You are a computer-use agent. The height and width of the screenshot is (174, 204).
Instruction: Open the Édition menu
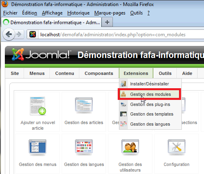click(29, 13)
